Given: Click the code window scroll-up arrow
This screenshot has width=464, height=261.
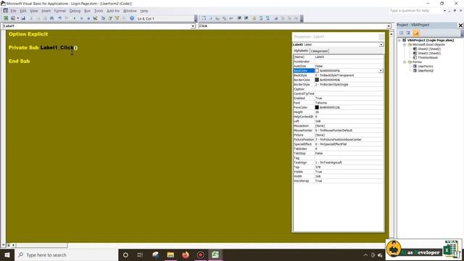Looking at the screenshot, I should [x=391, y=34].
